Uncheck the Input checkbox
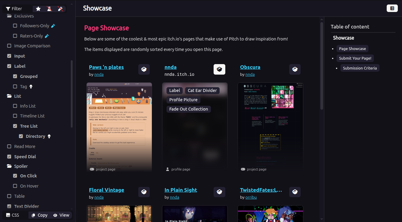This screenshot has width=402, height=222. (x=9, y=56)
